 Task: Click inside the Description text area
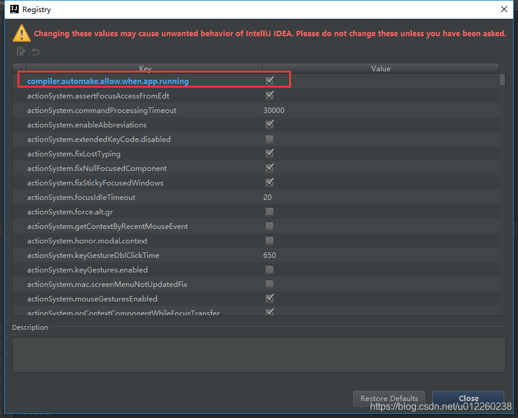tap(258, 355)
